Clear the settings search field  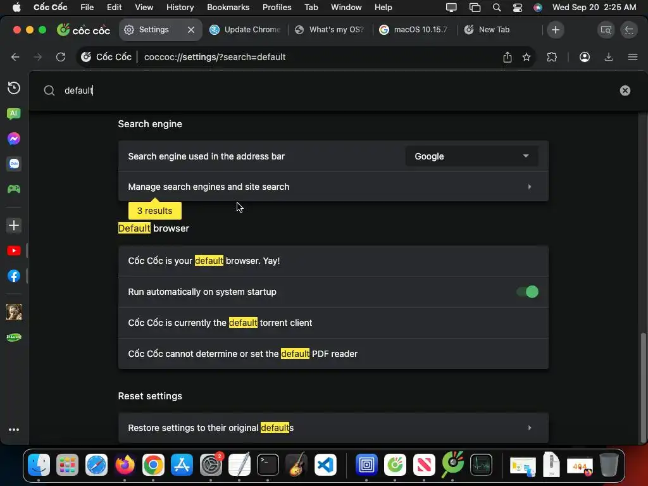point(625,90)
